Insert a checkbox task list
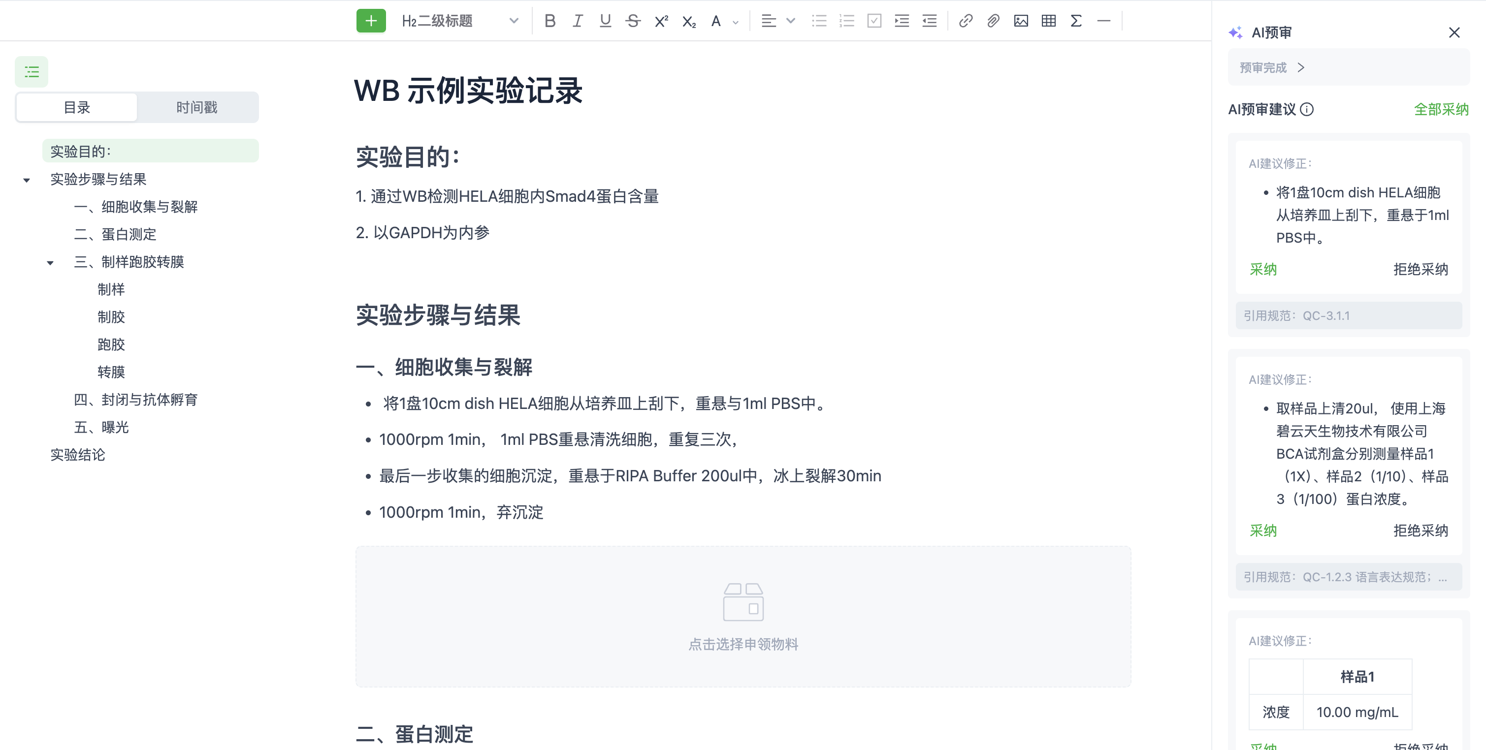The image size is (1486, 750). pyautogui.click(x=874, y=21)
